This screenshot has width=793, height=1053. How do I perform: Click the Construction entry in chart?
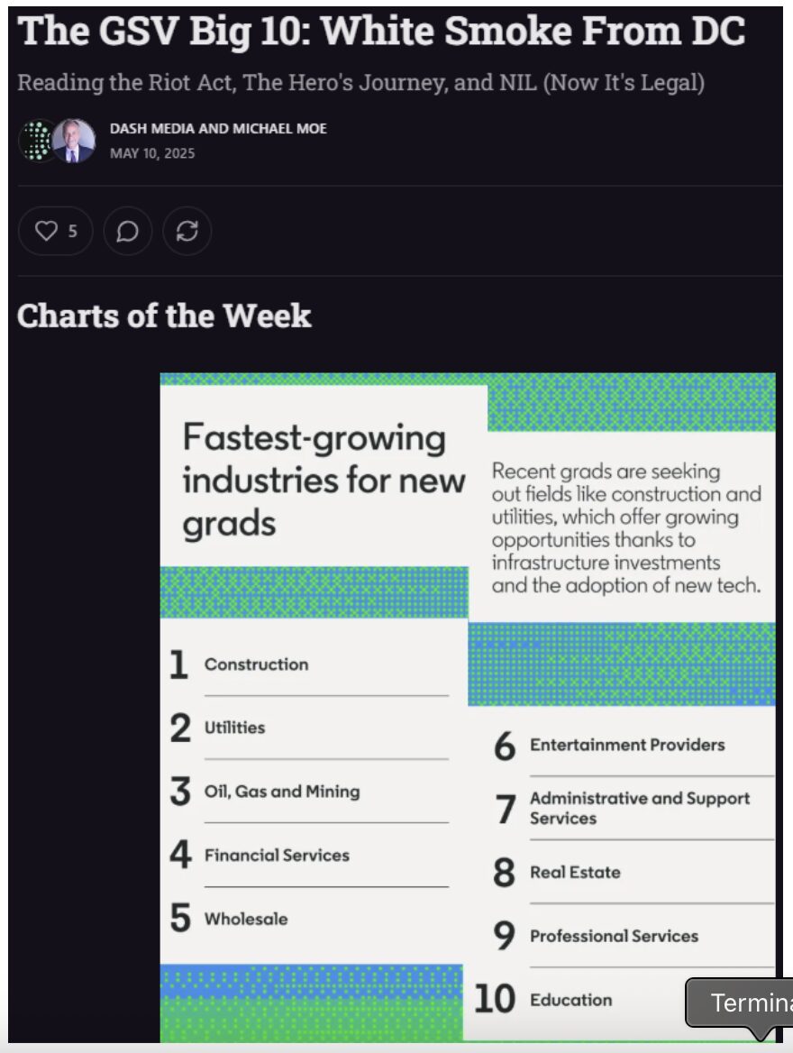coord(257,664)
